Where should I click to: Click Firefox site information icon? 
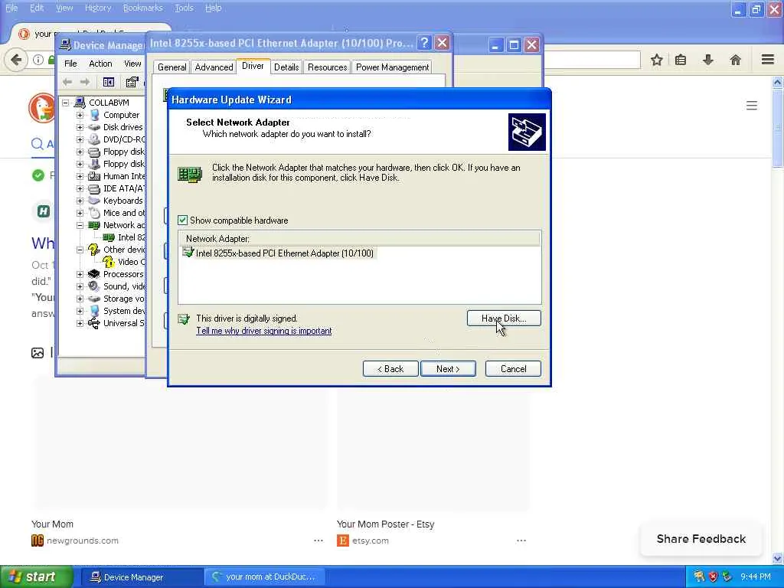38,60
